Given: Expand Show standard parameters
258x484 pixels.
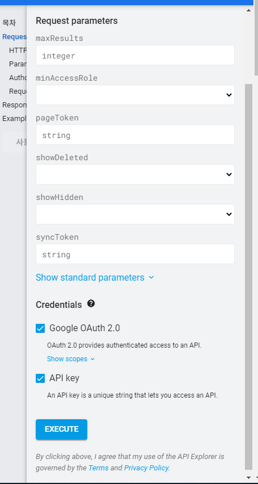Looking at the screenshot, I should click(90, 277).
